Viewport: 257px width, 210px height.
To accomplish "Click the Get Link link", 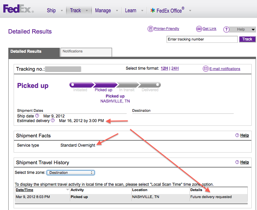I will click(209, 29).
